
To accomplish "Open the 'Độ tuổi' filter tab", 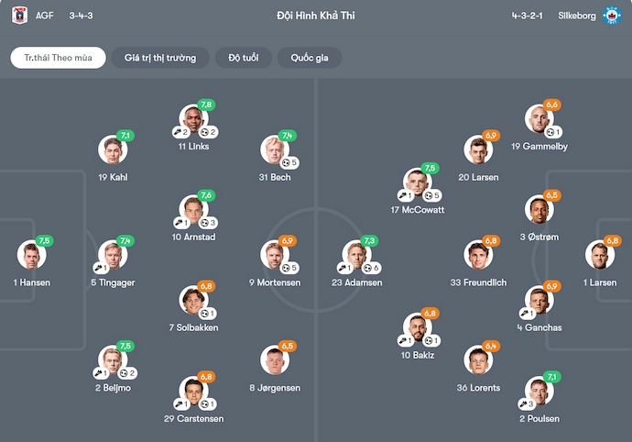I will coord(243,58).
